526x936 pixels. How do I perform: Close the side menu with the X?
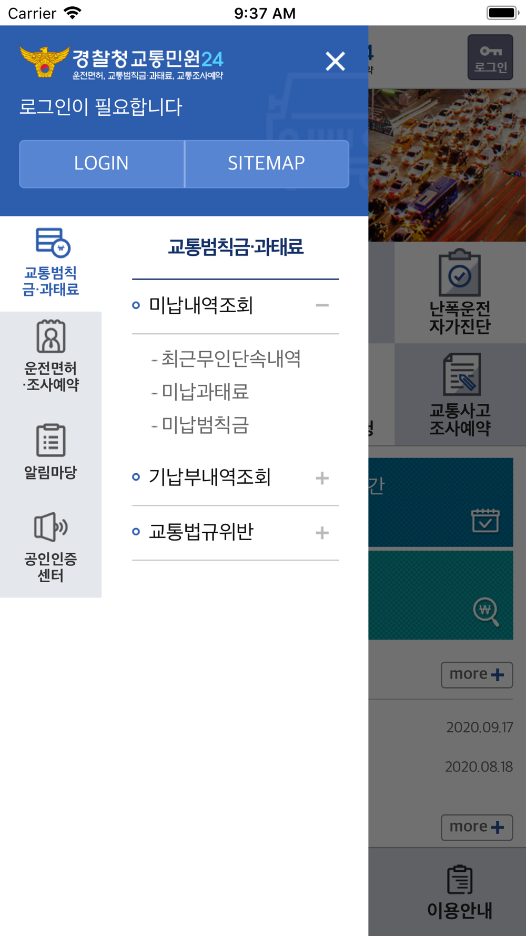click(x=335, y=62)
